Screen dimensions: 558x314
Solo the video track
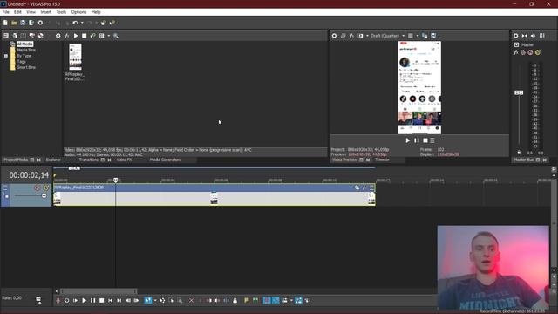click(45, 188)
